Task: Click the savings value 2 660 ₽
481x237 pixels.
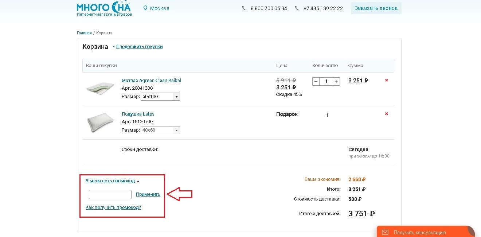Action: point(357,179)
